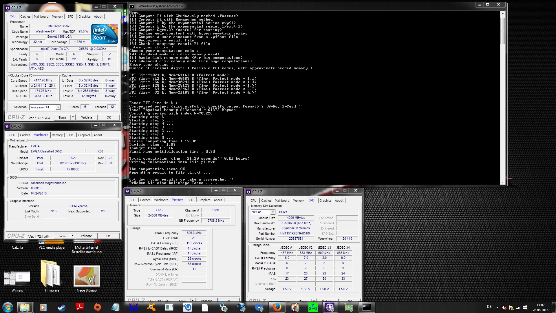Click the muted volume tray icon
Viewport: 556px width, 313px height.
tap(504, 307)
